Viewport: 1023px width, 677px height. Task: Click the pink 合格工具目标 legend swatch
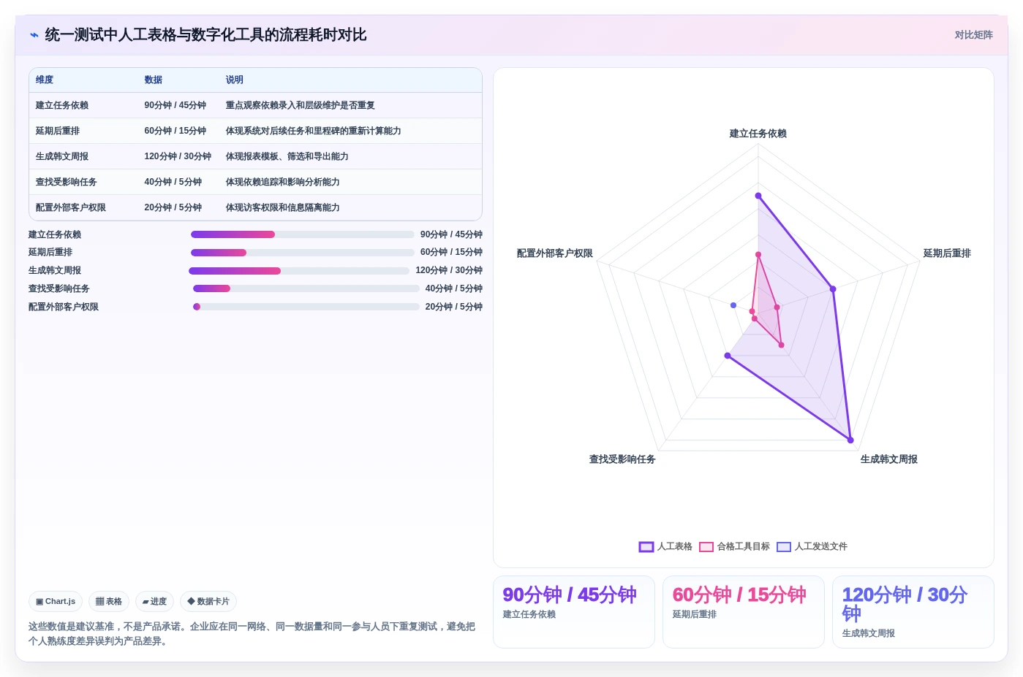coord(706,547)
